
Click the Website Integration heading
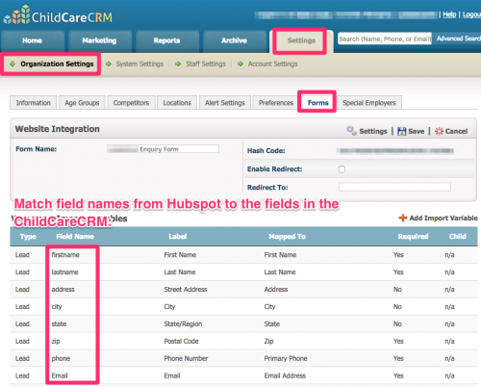coord(58,129)
